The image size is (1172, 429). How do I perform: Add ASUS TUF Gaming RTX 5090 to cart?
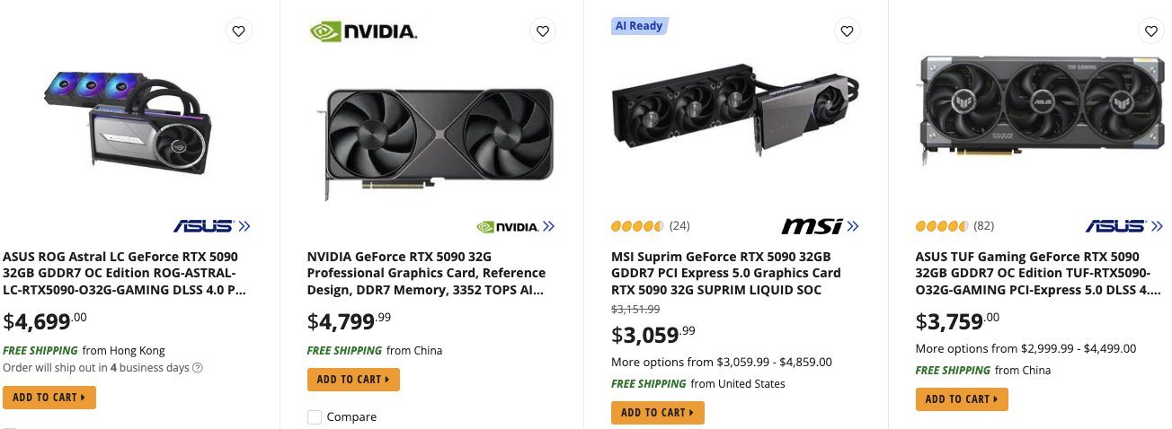pos(962,399)
